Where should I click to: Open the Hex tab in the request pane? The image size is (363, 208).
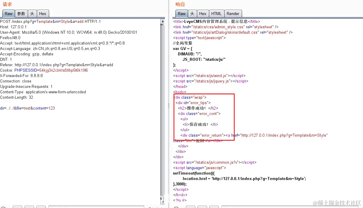pyautogui.click(x=43, y=14)
